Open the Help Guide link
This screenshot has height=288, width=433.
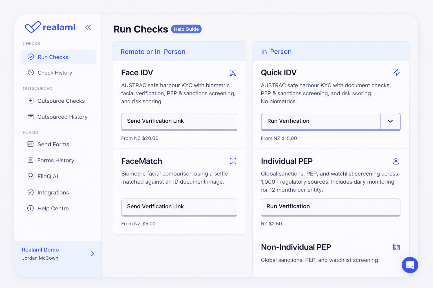pos(186,29)
